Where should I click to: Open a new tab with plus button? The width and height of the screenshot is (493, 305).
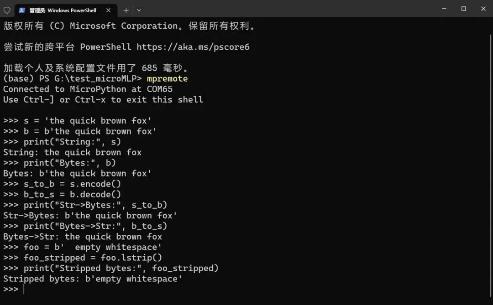(126, 10)
